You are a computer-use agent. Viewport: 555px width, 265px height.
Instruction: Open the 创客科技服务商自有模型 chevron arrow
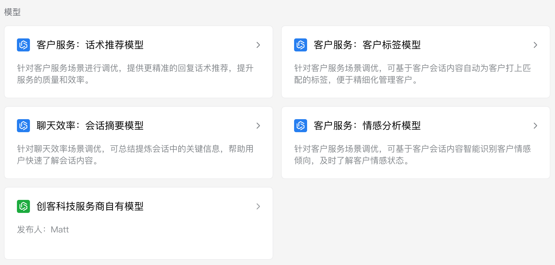pyautogui.click(x=258, y=206)
